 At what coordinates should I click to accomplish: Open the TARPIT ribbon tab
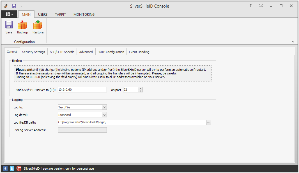pos(61,15)
